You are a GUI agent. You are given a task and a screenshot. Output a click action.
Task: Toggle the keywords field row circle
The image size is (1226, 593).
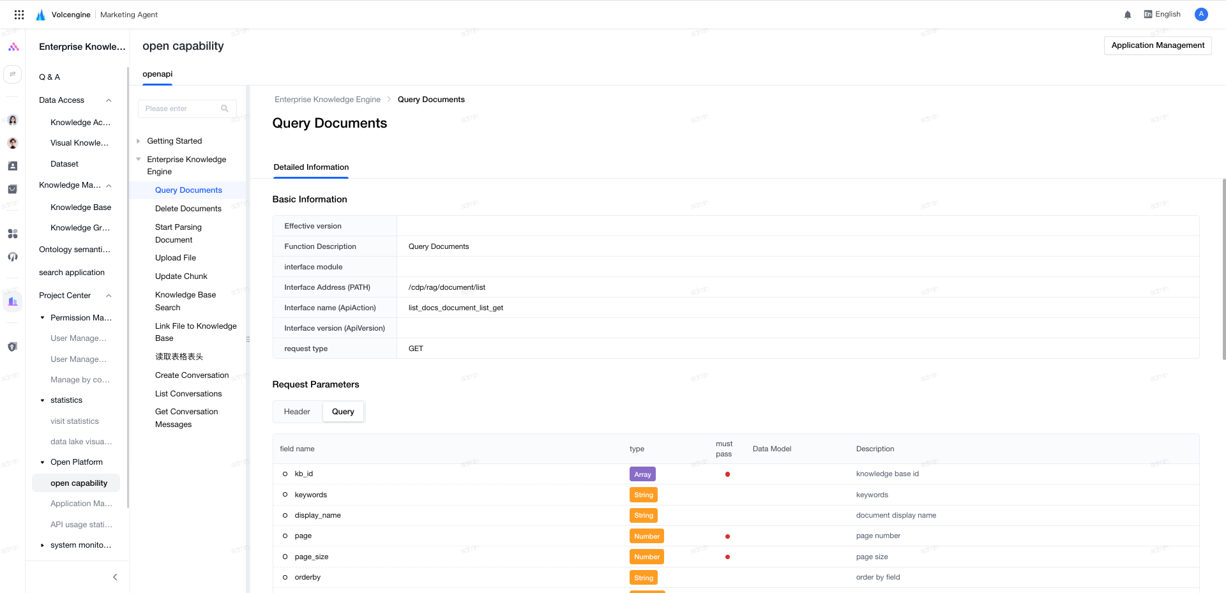(285, 495)
